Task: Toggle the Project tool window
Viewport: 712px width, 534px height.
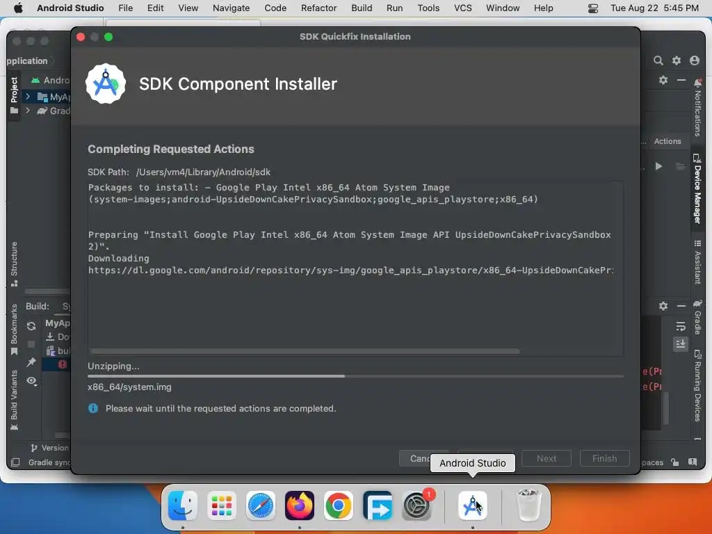Action: [x=14, y=95]
